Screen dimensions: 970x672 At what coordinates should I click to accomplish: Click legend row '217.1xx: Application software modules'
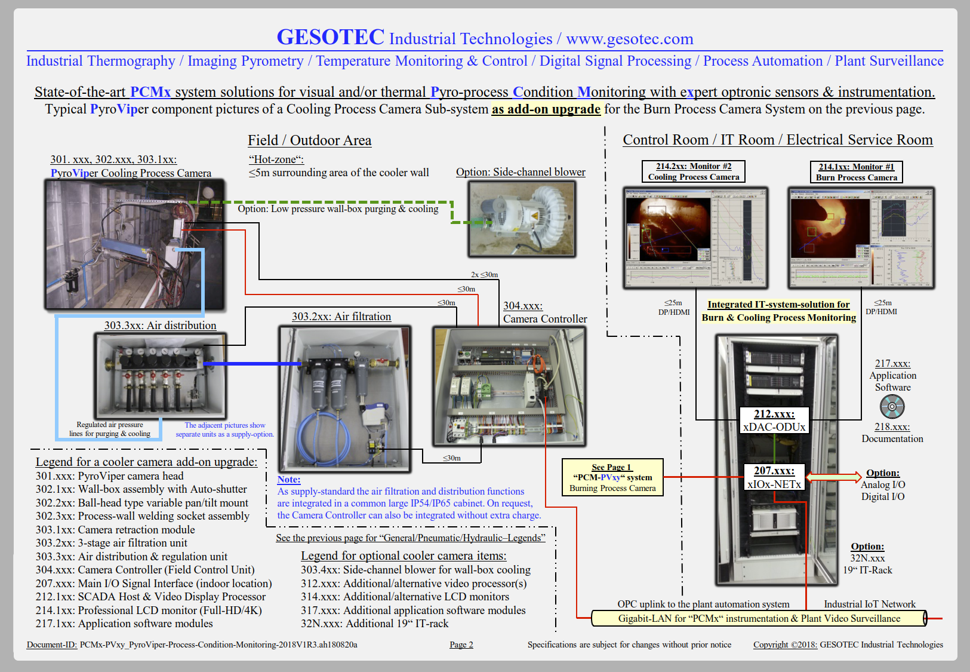coord(124,624)
